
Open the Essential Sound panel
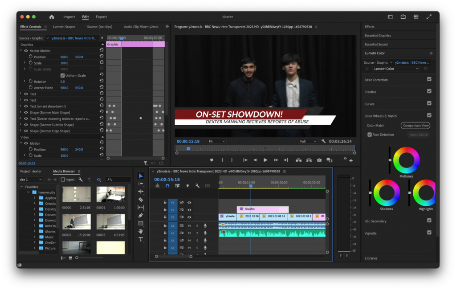(x=376, y=45)
